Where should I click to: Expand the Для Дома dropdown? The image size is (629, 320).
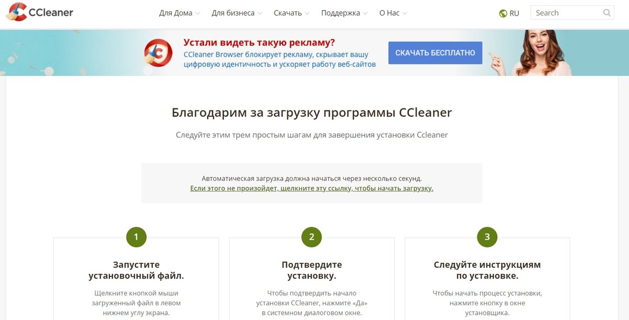pyautogui.click(x=178, y=13)
